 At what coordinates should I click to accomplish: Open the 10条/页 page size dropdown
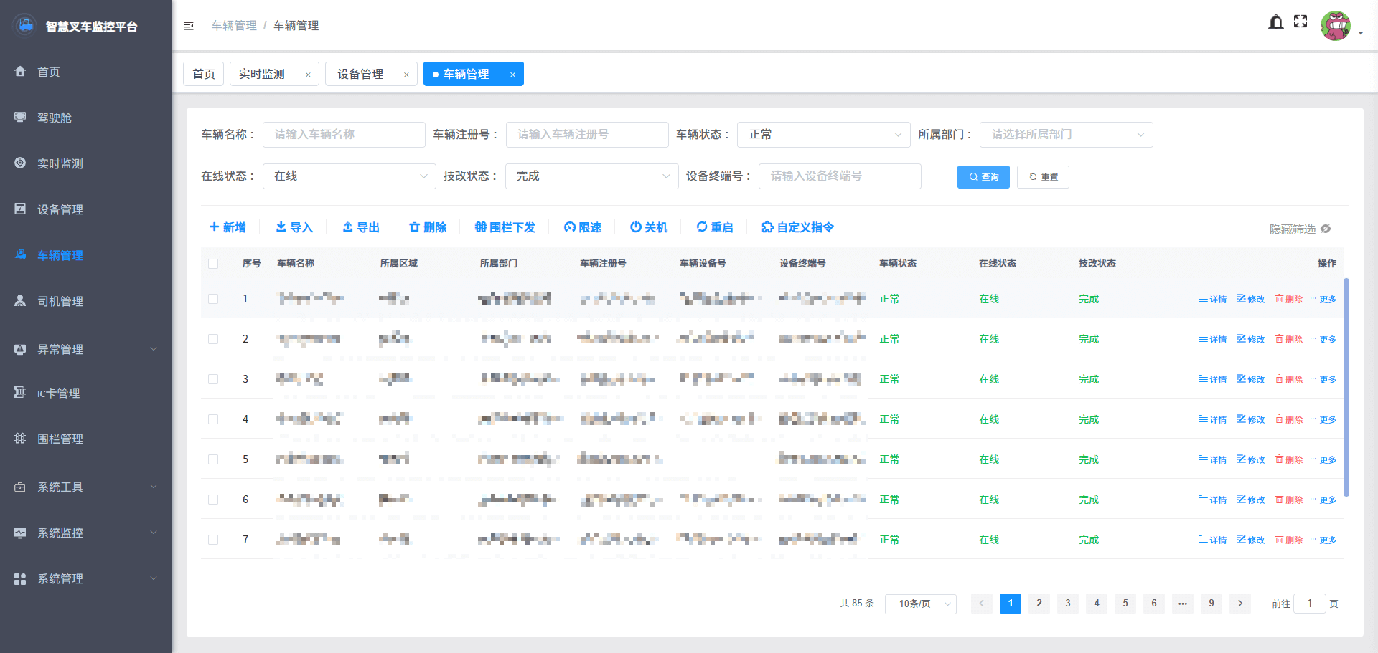pos(921,604)
